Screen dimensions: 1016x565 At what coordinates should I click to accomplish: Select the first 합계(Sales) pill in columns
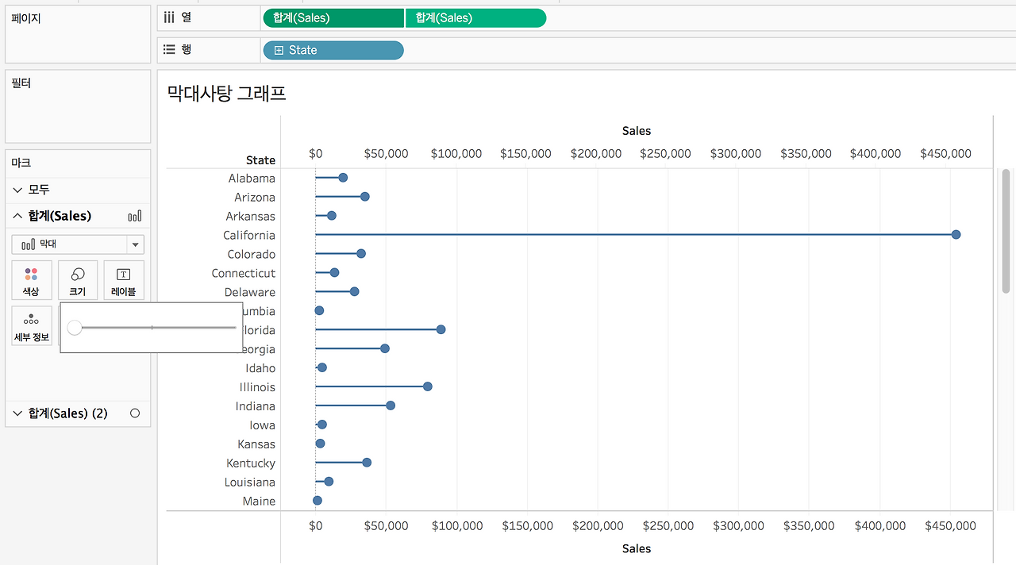point(333,18)
